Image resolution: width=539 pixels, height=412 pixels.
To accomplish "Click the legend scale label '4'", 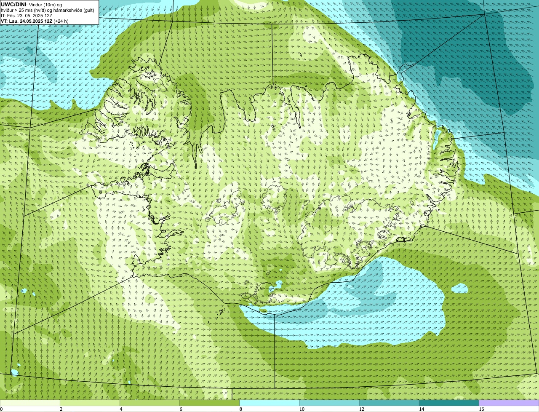I will click(x=121, y=409).
